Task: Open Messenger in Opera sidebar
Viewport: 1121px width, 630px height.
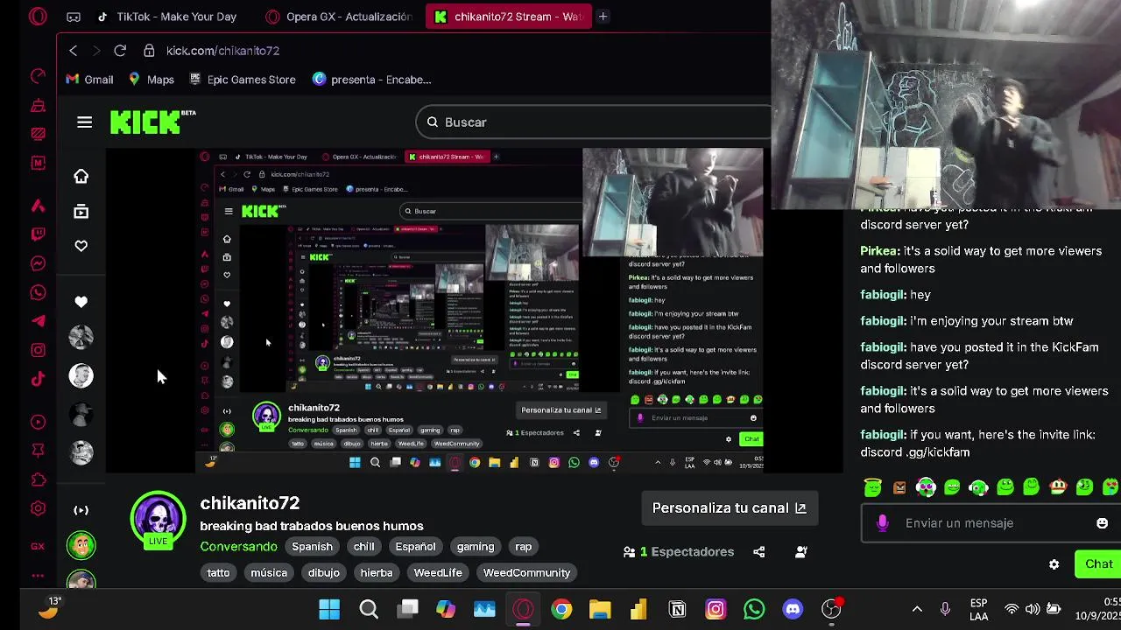Action: tap(38, 263)
